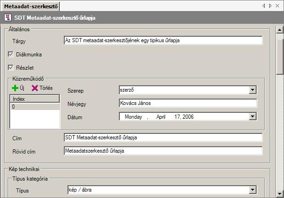Click the right arrow tab navigation icon

coord(270,6)
